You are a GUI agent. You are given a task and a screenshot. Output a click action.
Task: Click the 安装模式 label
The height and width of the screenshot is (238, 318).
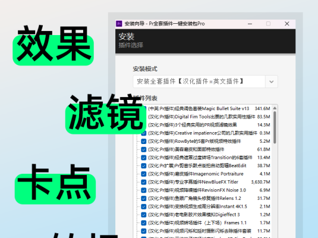click(x=145, y=69)
